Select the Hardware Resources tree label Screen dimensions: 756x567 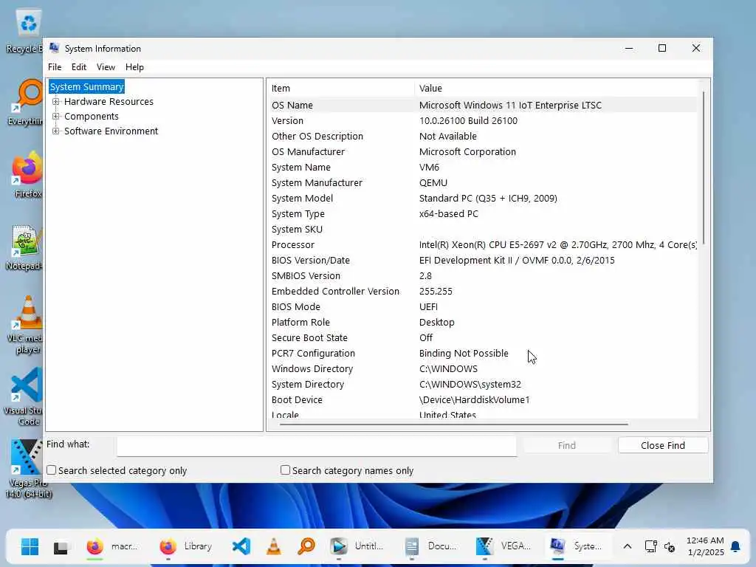click(109, 102)
